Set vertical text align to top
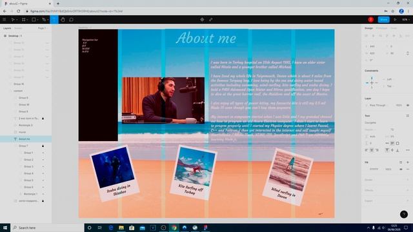413x232 pixels. pyautogui.click(x=387, y=150)
